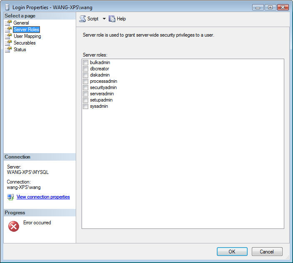
Task: Tick the diskadmin role checkbox
Action: pyautogui.click(x=85, y=75)
